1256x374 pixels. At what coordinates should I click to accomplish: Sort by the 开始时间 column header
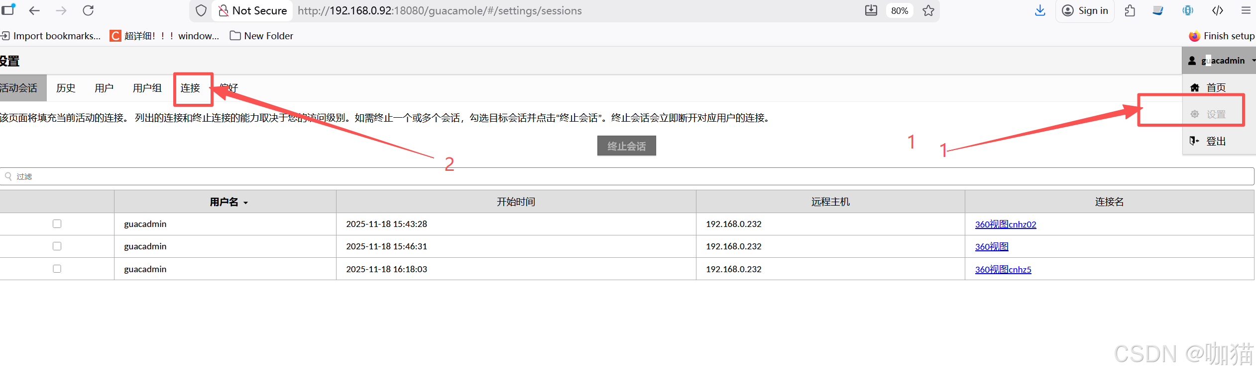pos(516,202)
